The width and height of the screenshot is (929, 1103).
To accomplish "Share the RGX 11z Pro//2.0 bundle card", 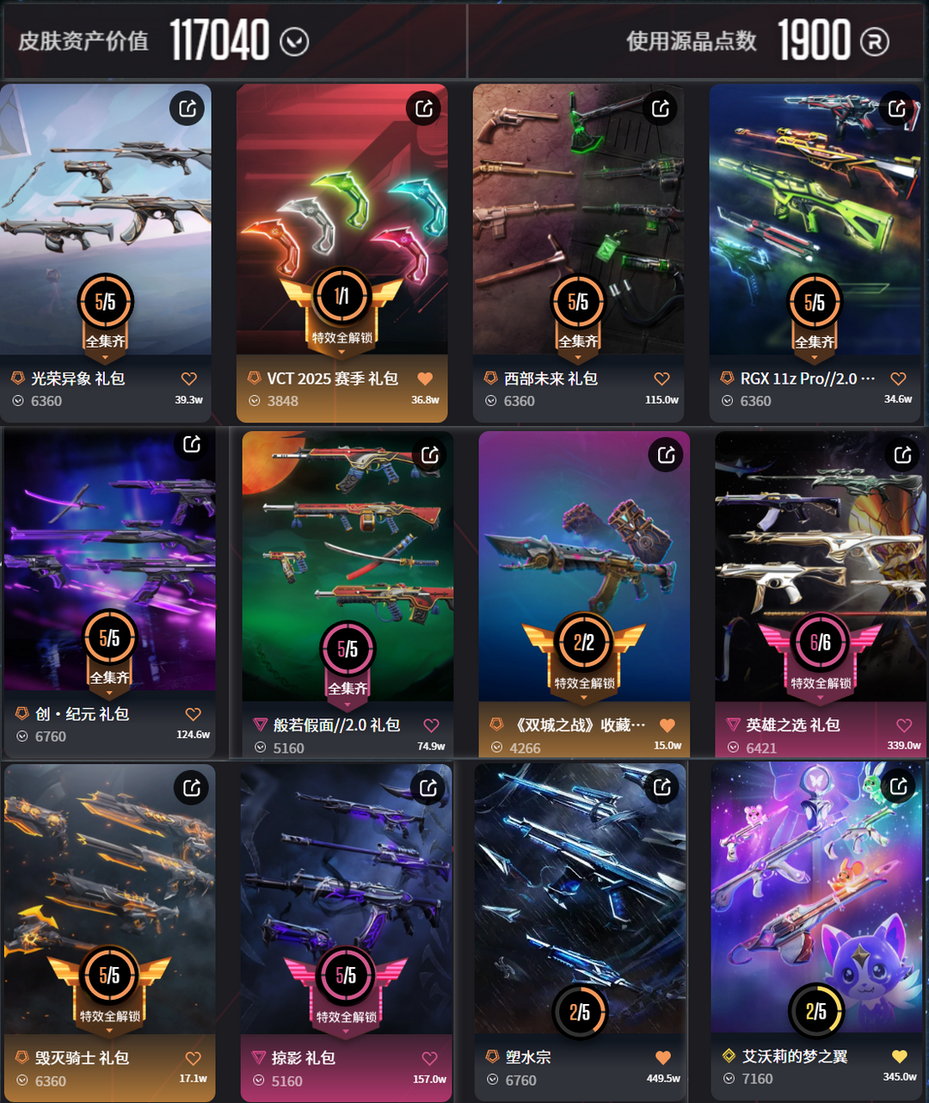I will coord(896,108).
